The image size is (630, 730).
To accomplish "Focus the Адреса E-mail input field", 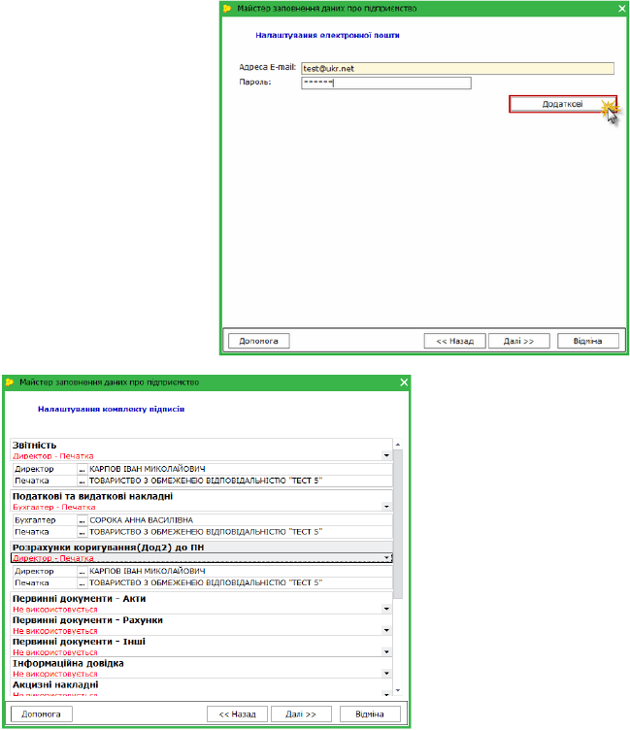I will tap(457, 68).
